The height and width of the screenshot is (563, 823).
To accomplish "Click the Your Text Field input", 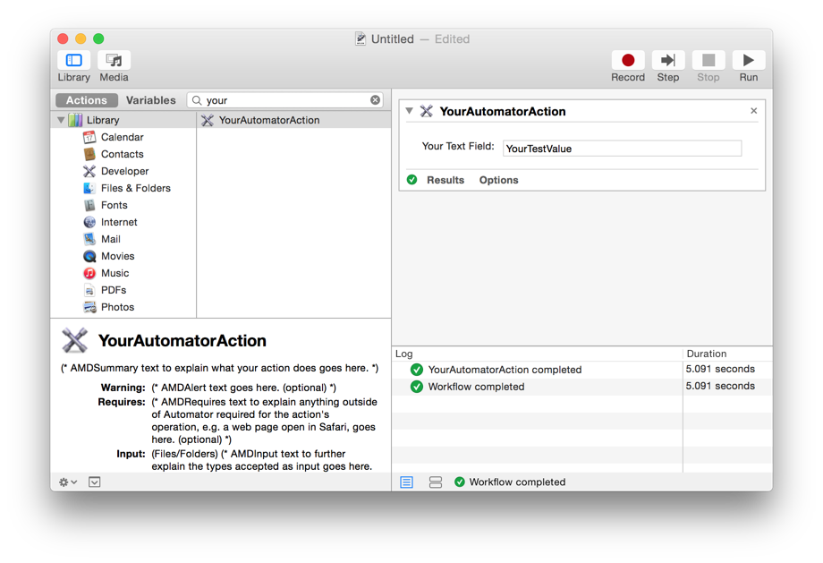I will (622, 148).
